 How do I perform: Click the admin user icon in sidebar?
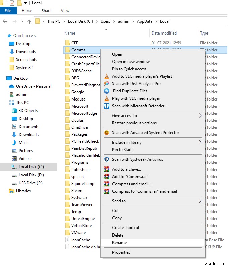click(11, 94)
